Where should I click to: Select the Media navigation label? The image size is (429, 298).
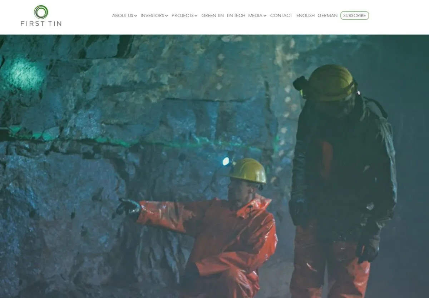click(255, 16)
